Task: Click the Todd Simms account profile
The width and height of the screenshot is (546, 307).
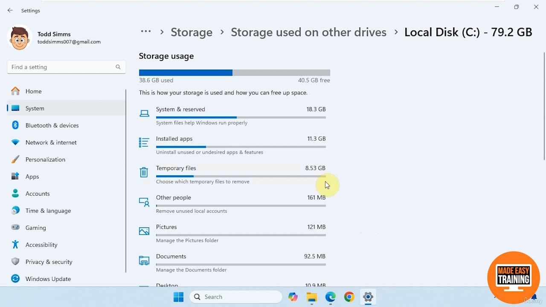Action: pos(54,38)
